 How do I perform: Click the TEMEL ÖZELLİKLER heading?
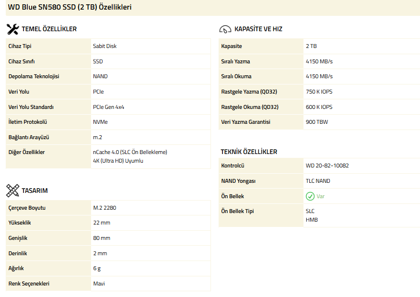(49, 29)
